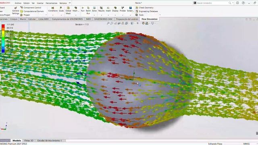Click the Component Control icon
Screen dimensions: 258x145
[x=21, y=8]
